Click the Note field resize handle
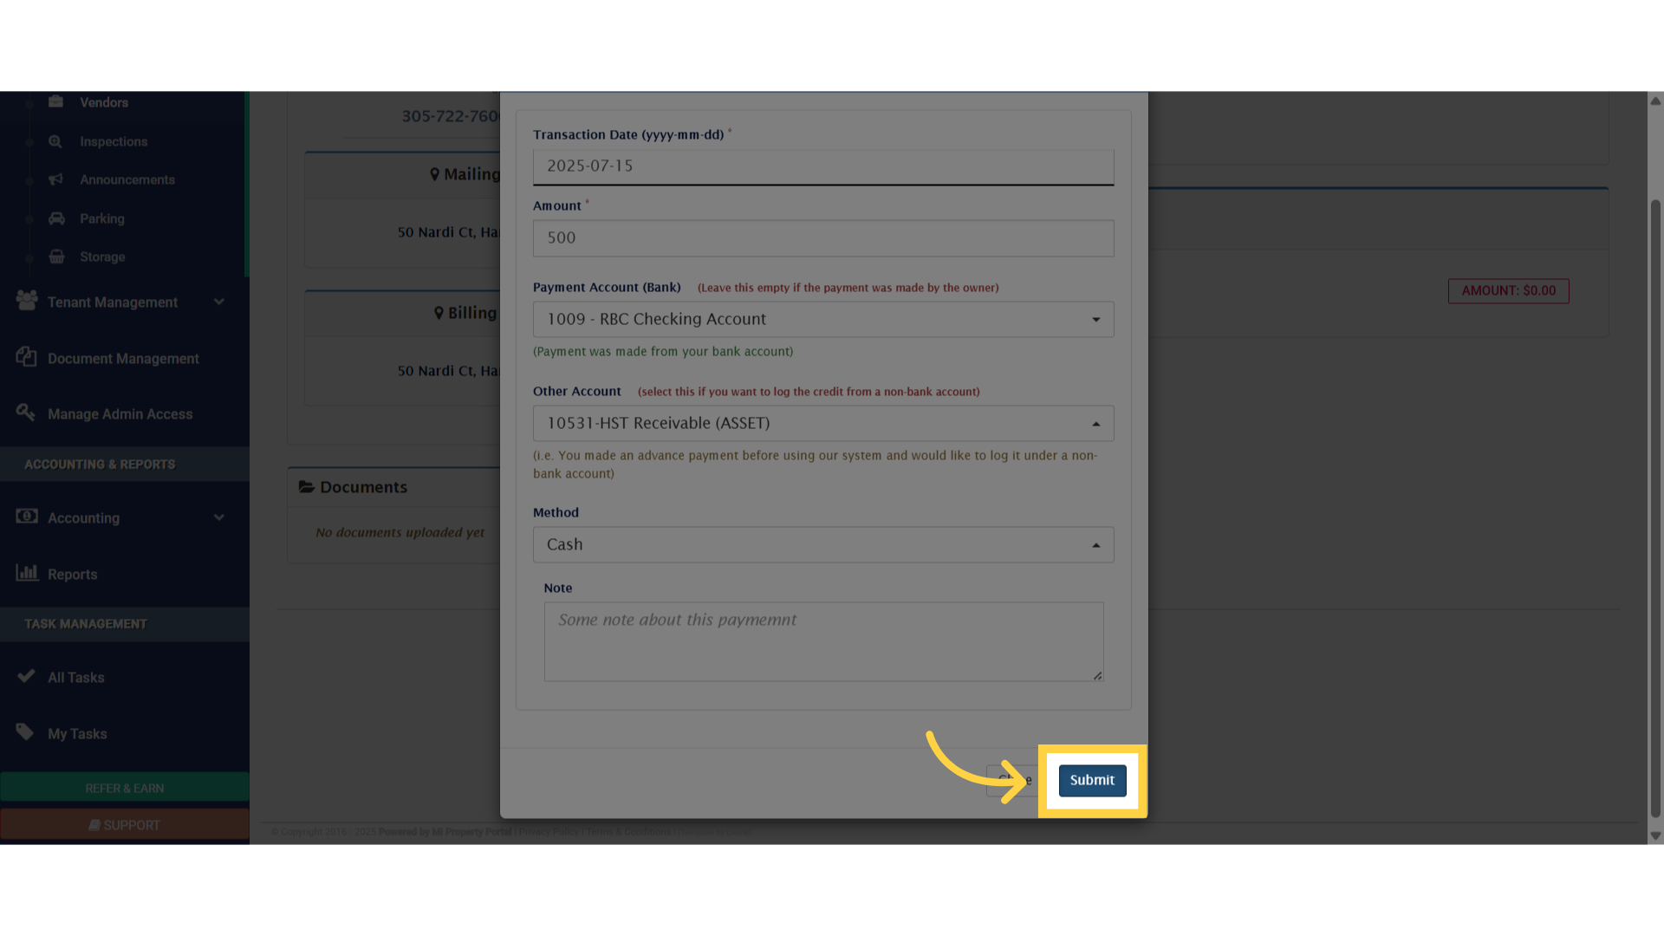1664x936 pixels. click(1097, 675)
